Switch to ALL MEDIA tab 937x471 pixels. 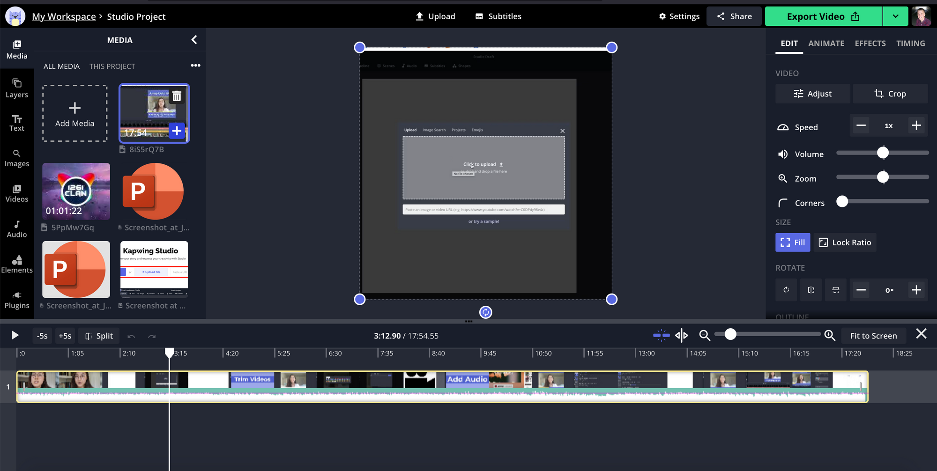[61, 66]
